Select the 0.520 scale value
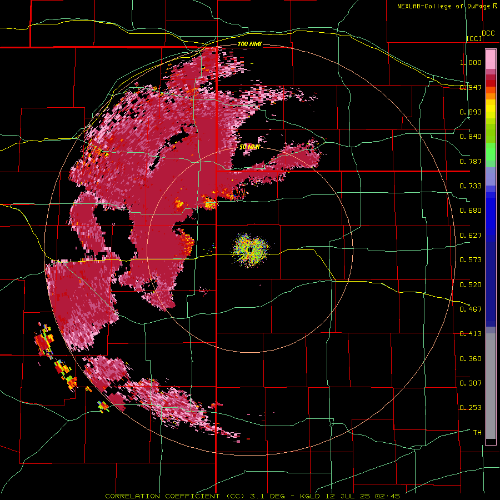The height and width of the screenshot is (500, 500). [471, 285]
